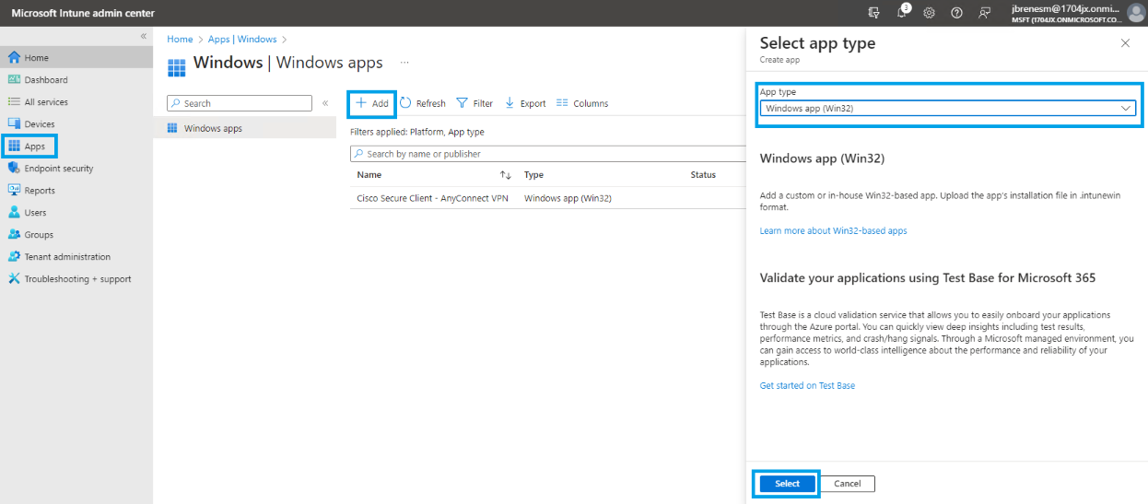Open the notifications bell icon
This screenshot has height=504, width=1148.
coord(902,13)
